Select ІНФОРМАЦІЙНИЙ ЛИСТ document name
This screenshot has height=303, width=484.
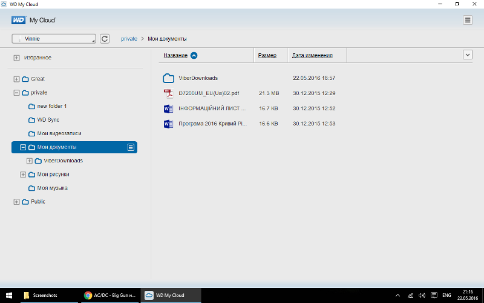(212, 108)
